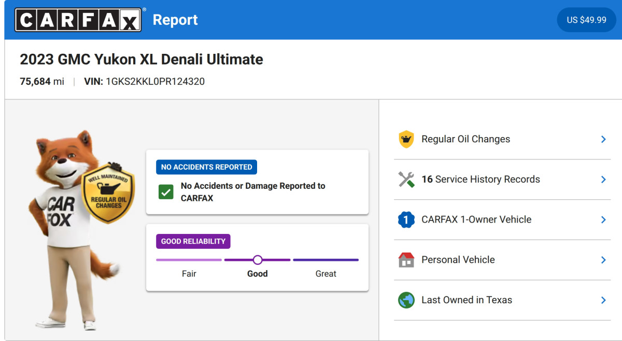Click the globe Last Owned icon
Image resolution: width=622 pixels, height=341 pixels.
pyautogui.click(x=406, y=300)
